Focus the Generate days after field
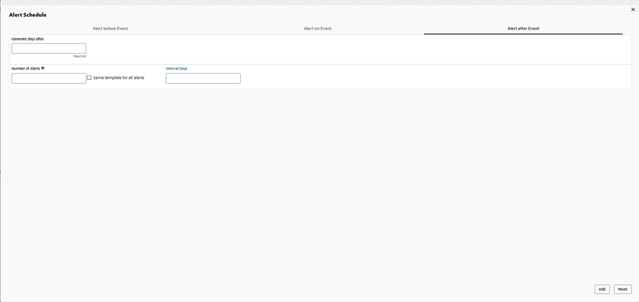 coord(49,48)
